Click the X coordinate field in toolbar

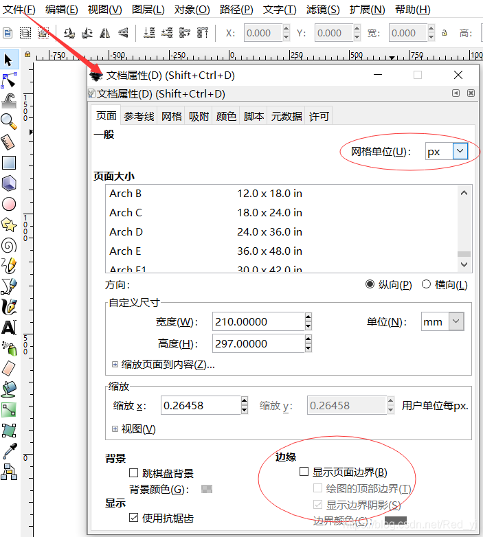(262, 33)
